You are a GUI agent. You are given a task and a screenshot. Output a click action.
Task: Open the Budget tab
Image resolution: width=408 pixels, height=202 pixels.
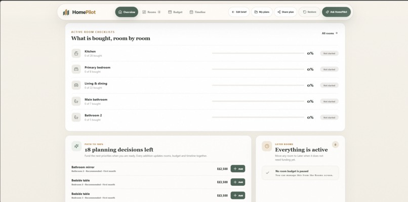[x=175, y=12]
